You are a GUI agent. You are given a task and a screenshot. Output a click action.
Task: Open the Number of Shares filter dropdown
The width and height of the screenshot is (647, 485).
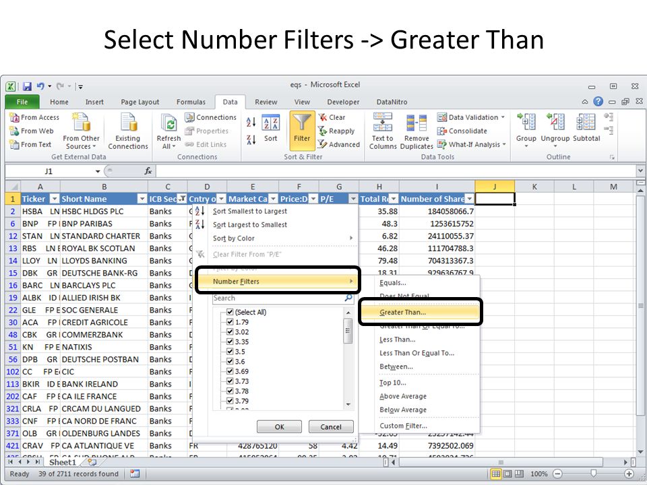pyautogui.click(x=470, y=199)
